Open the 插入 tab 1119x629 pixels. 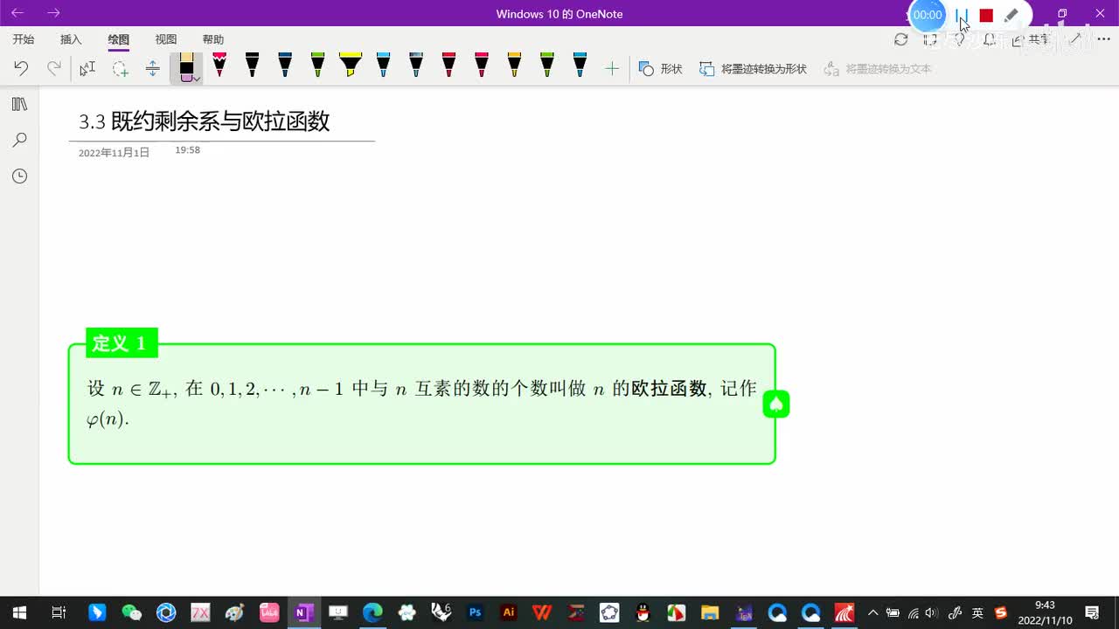click(x=71, y=39)
